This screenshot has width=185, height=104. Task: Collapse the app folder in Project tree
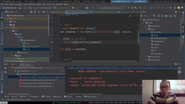tap(8, 25)
